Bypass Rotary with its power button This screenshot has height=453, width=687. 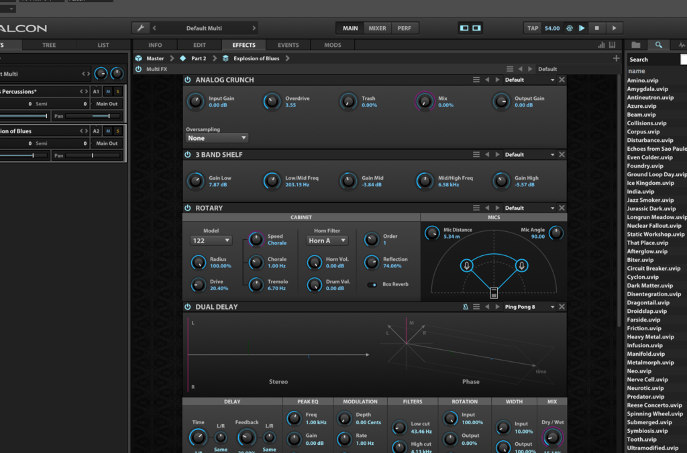(x=188, y=208)
